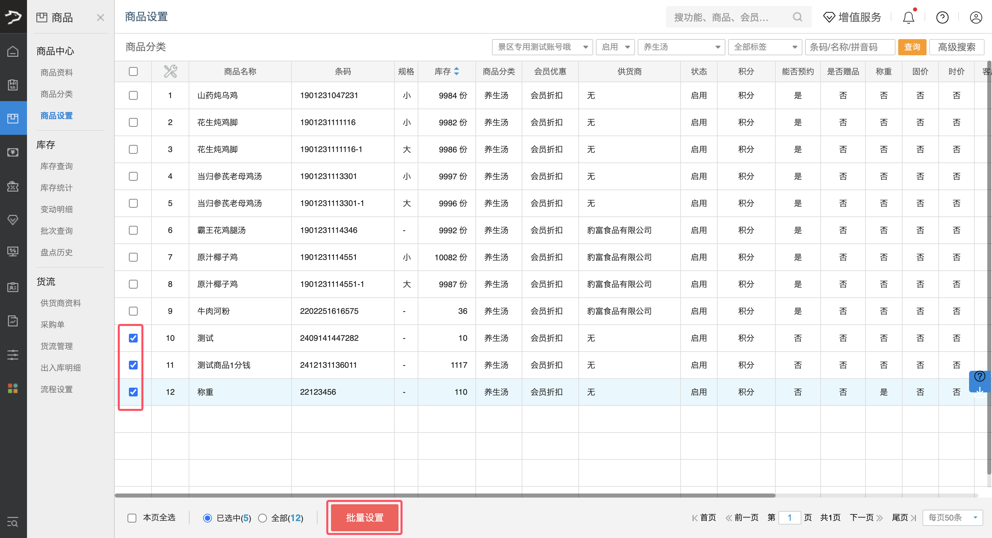
Task: Open the payment yen sidebar icon
Action: pyautogui.click(x=13, y=152)
